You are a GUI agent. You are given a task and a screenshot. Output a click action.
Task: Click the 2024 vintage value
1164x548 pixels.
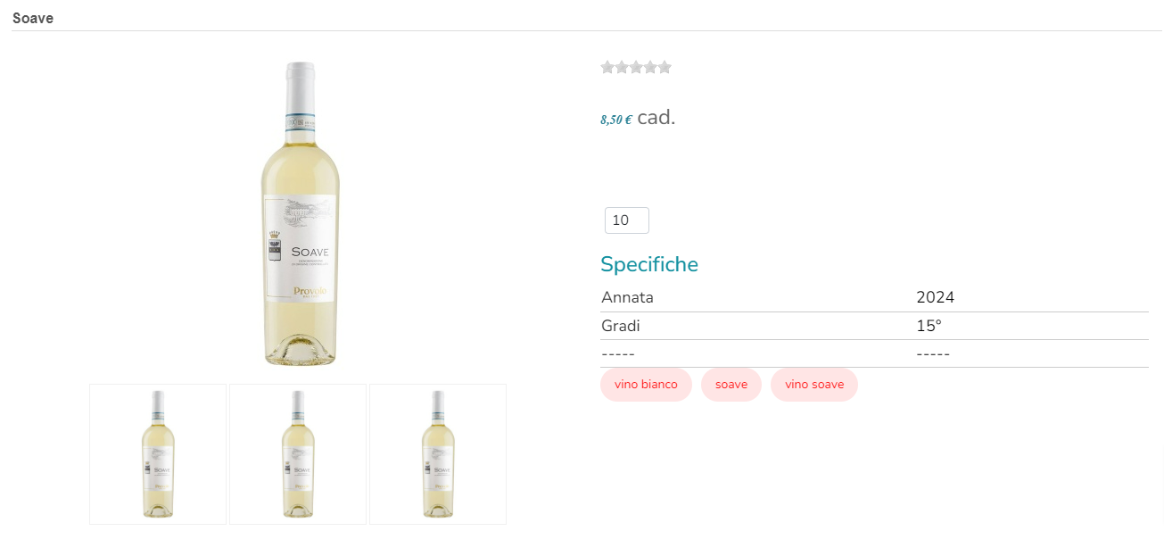(x=935, y=297)
